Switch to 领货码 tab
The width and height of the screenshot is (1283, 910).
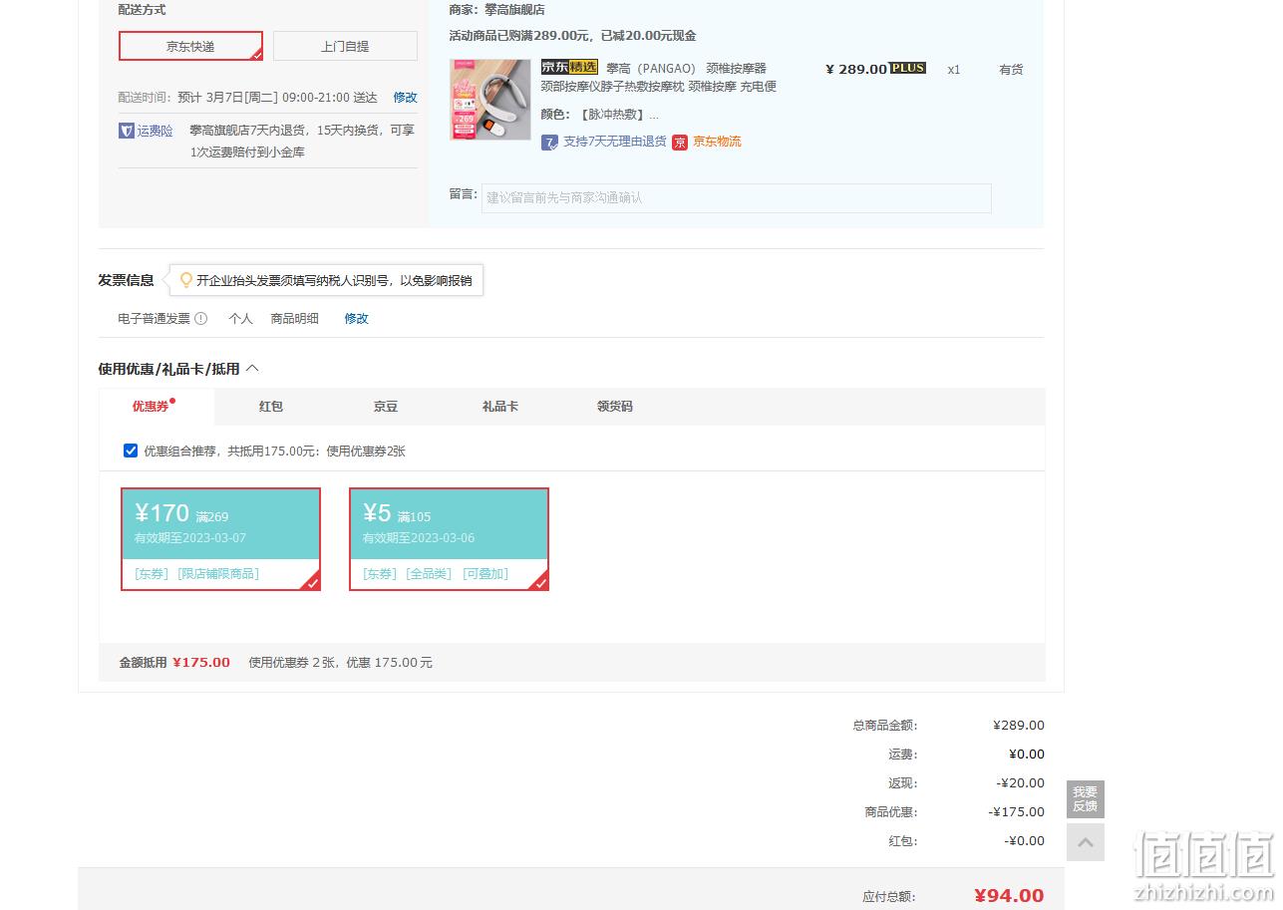pyautogui.click(x=615, y=407)
